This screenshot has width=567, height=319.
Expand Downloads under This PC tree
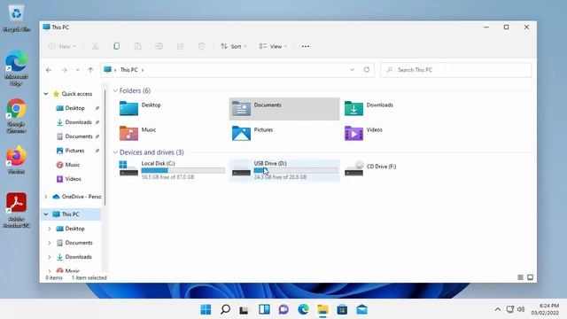click(50, 257)
